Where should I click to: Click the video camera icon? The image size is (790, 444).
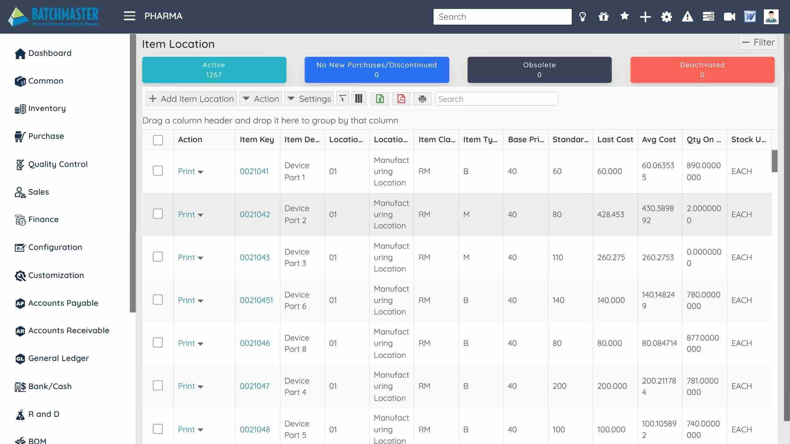[729, 17]
